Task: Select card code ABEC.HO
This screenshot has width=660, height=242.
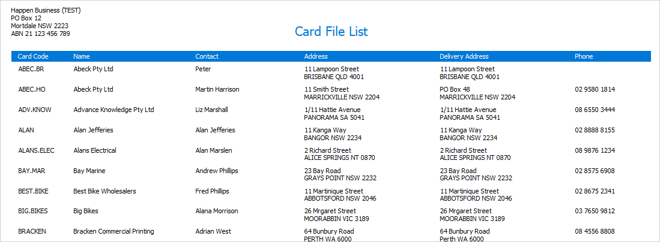Action: (x=32, y=89)
